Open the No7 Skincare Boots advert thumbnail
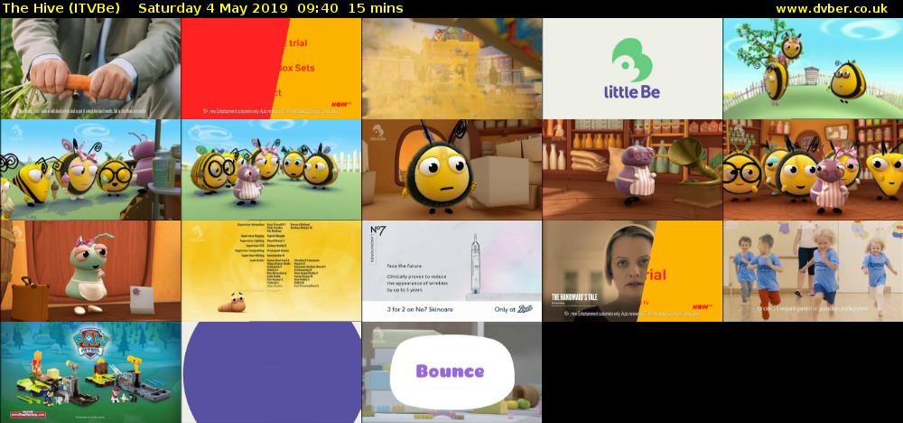The width and height of the screenshot is (903, 423). click(x=451, y=271)
